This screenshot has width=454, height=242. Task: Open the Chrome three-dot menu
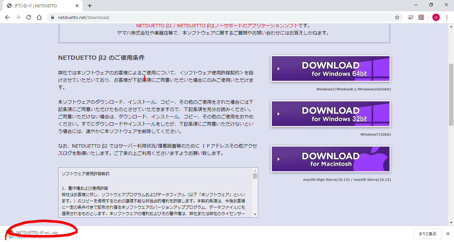pos(447,17)
